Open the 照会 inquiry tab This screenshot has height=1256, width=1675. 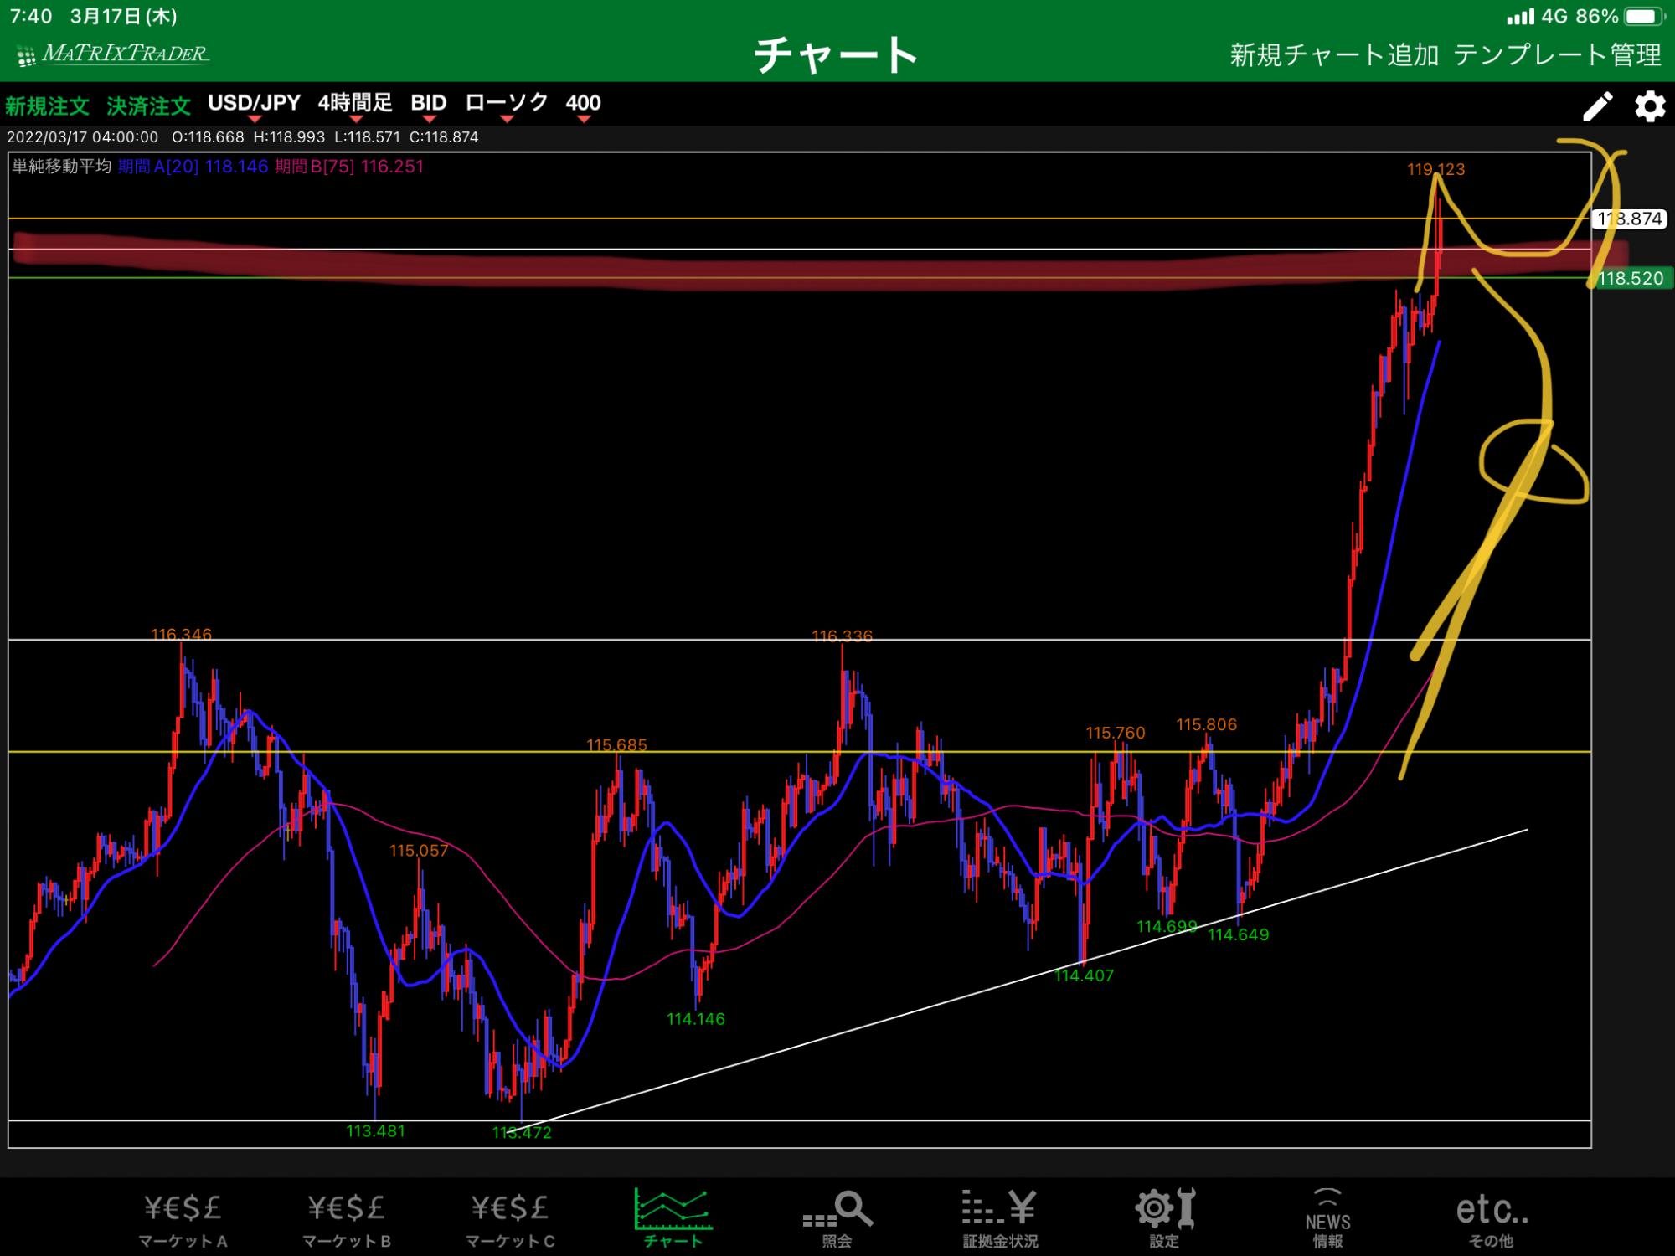pyautogui.click(x=837, y=1220)
